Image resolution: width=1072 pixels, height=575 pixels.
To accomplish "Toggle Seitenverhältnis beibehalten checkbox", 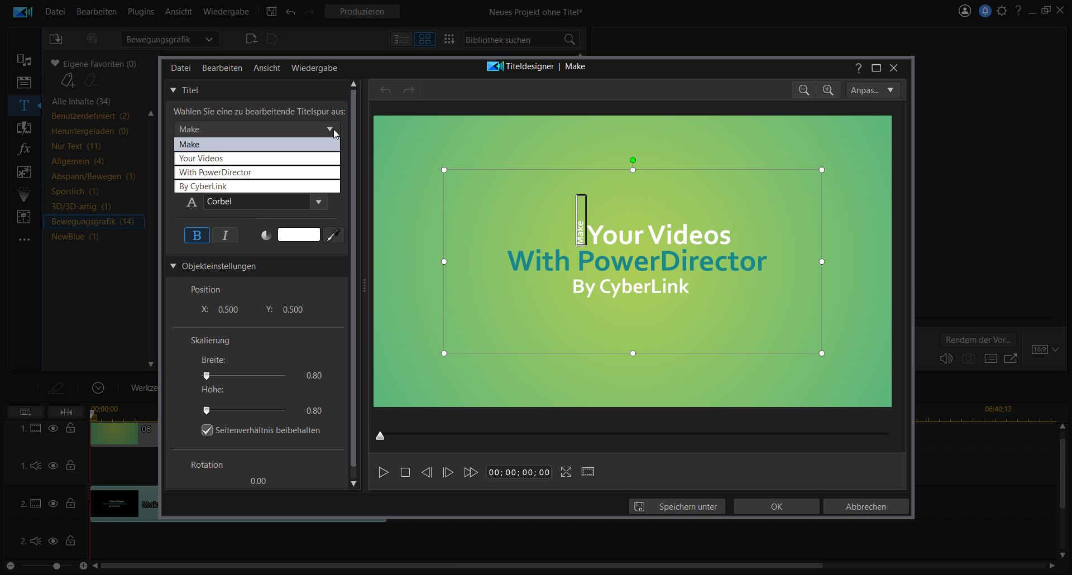I will pyautogui.click(x=207, y=430).
